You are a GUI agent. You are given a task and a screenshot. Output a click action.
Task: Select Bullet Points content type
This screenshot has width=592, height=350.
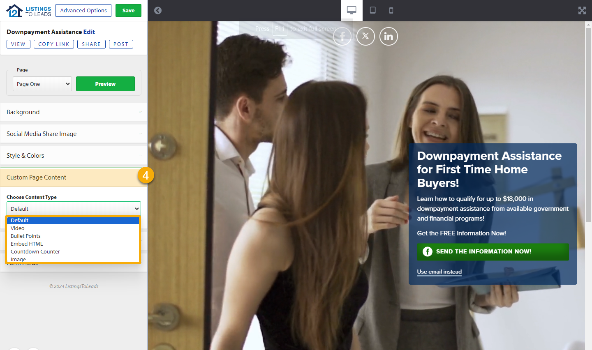click(x=25, y=236)
